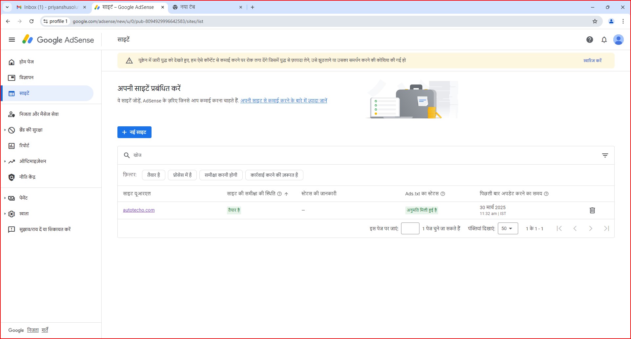Open notifications bell icon
Viewport: 631px width, 339px height.
604,40
